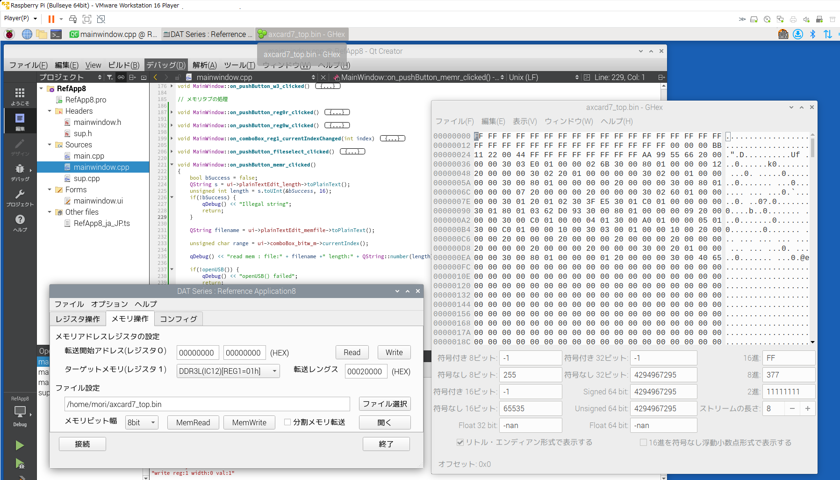
Task: Click the Read button
Action: pyautogui.click(x=352, y=352)
